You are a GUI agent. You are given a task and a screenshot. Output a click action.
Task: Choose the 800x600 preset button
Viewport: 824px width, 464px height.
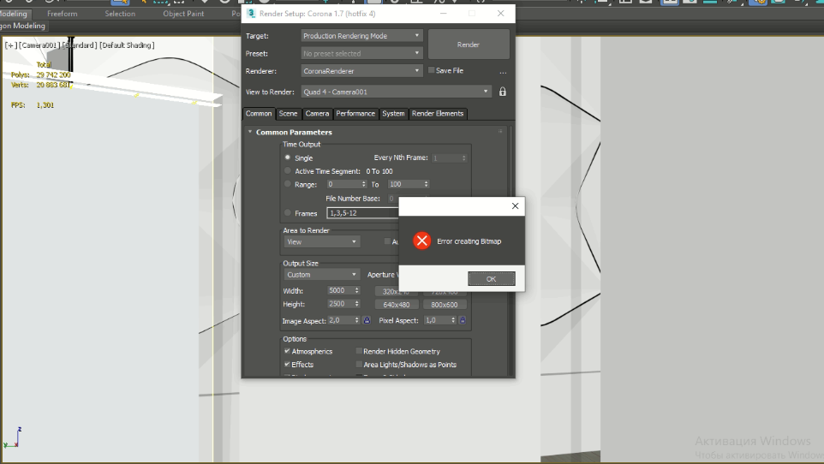(x=444, y=305)
